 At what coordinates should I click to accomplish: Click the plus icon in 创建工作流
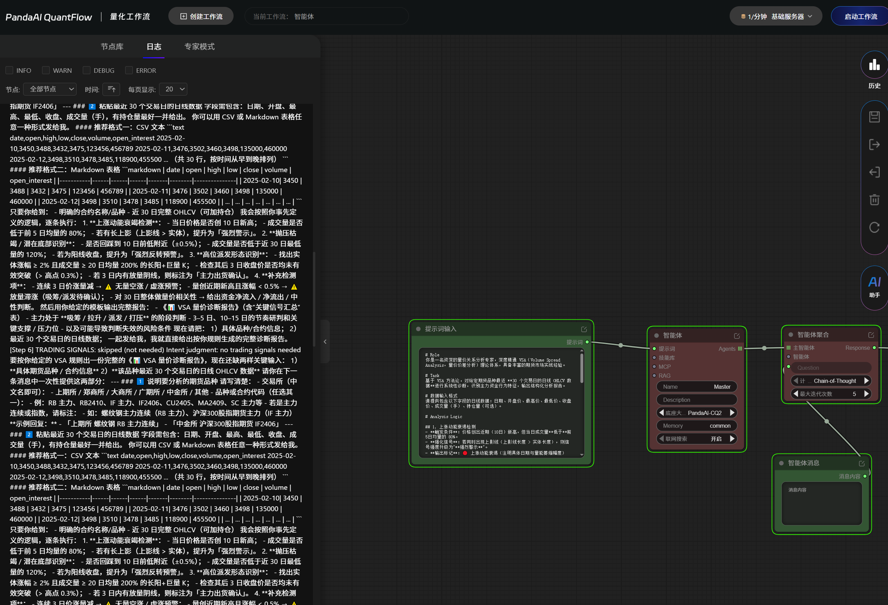click(184, 17)
